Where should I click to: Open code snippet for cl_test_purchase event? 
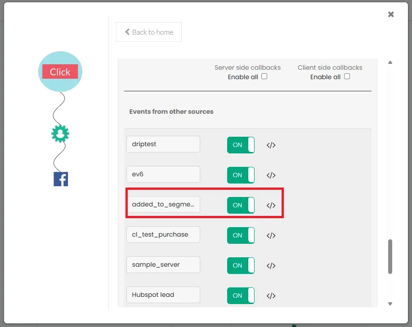pos(271,236)
